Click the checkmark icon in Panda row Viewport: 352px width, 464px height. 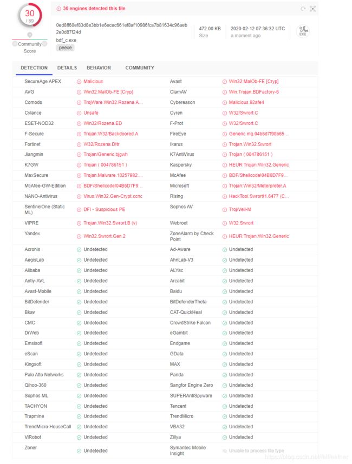(x=224, y=375)
